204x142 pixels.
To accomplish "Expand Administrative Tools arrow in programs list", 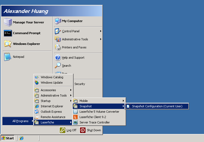I will pyautogui.click(x=71, y=95).
